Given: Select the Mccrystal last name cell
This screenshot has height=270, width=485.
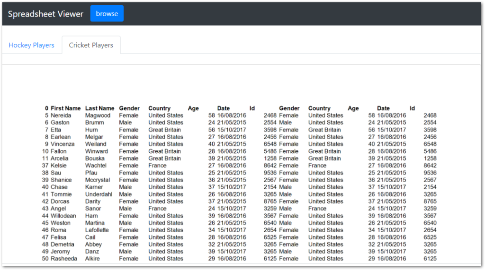Looking at the screenshot, I should coord(98,180).
